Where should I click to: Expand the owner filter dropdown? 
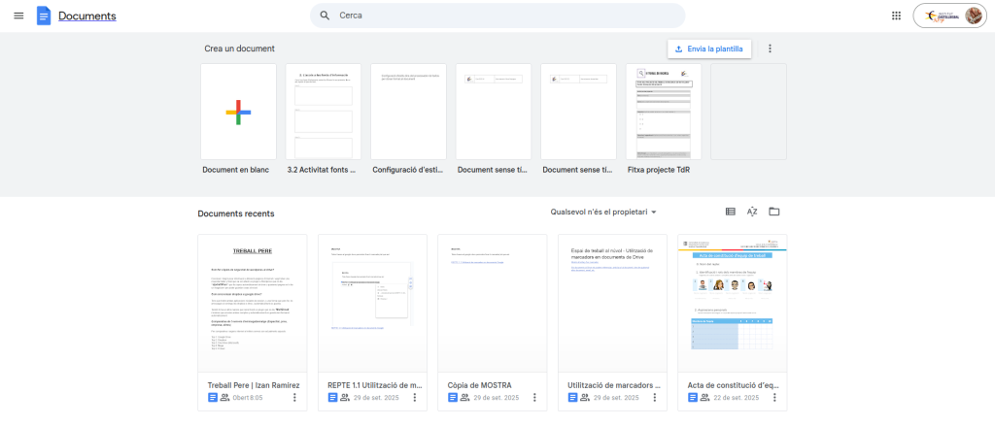pyautogui.click(x=603, y=212)
